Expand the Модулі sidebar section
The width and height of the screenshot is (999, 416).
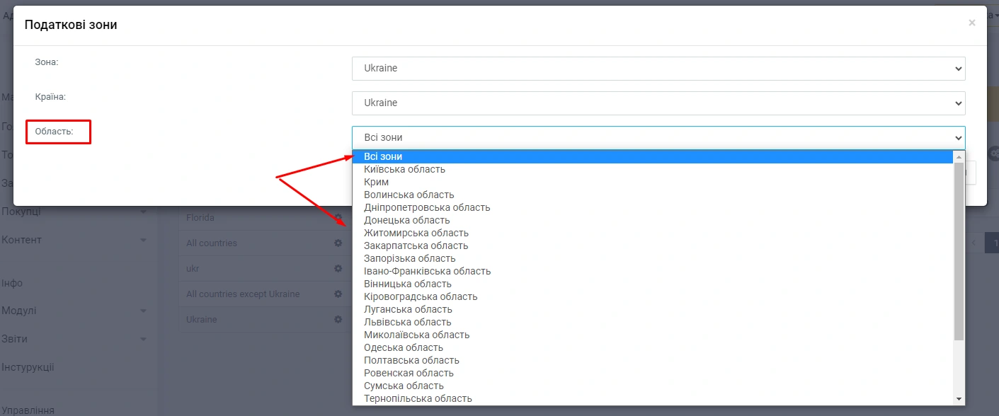point(19,311)
